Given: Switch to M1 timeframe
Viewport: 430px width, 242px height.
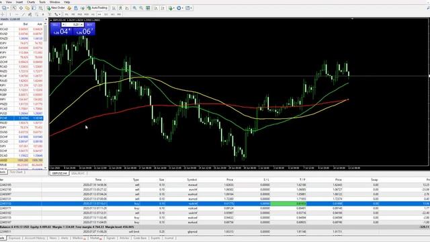Looking at the screenshot, I should click(67, 14).
